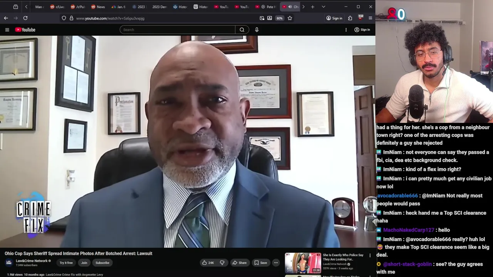Select the youtube.com address bar
The width and height of the screenshot is (493, 277).
click(x=166, y=18)
